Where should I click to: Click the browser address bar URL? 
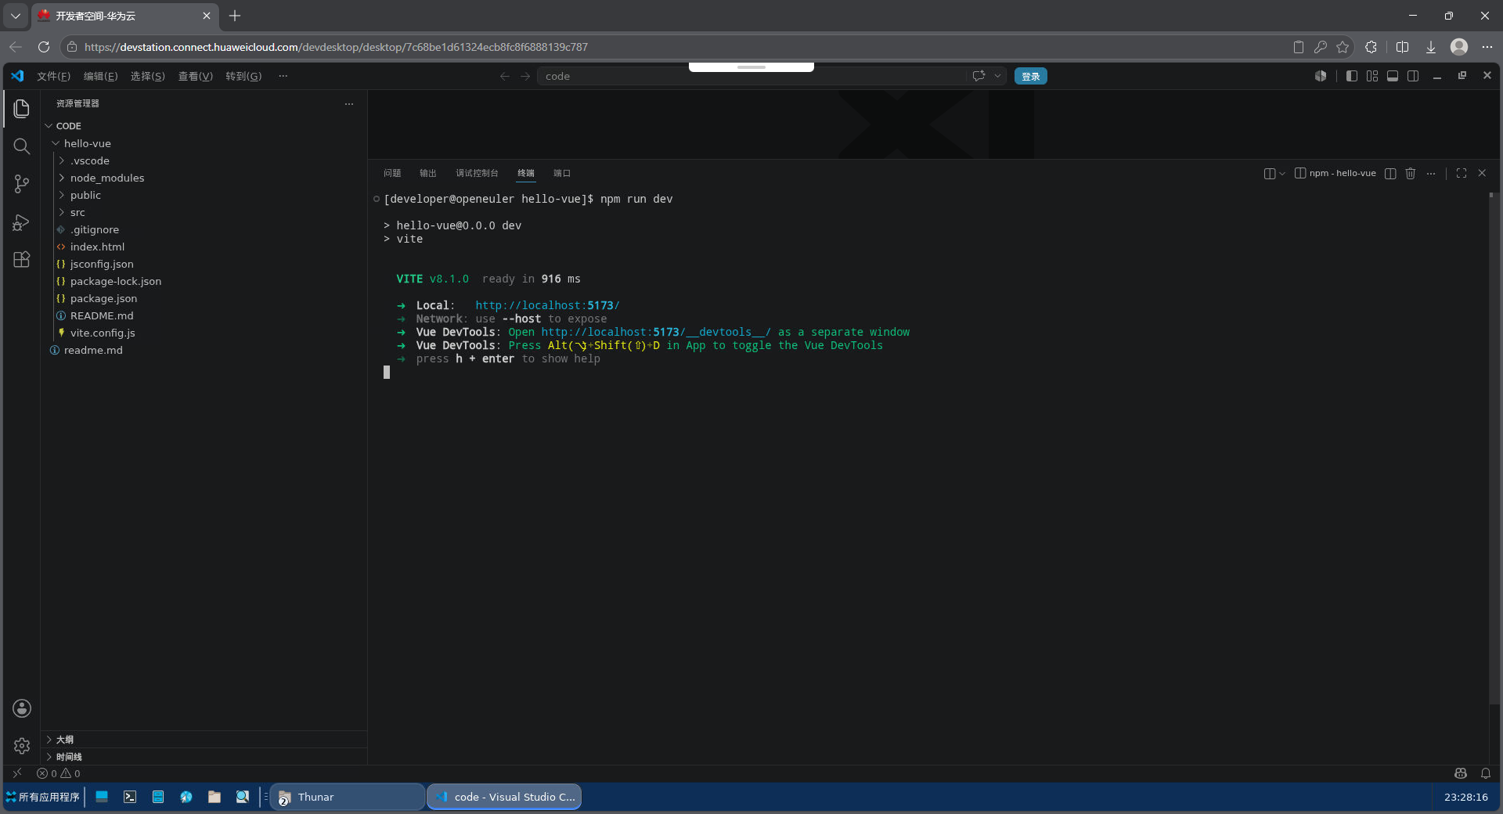pyautogui.click(x=336, y=47)
